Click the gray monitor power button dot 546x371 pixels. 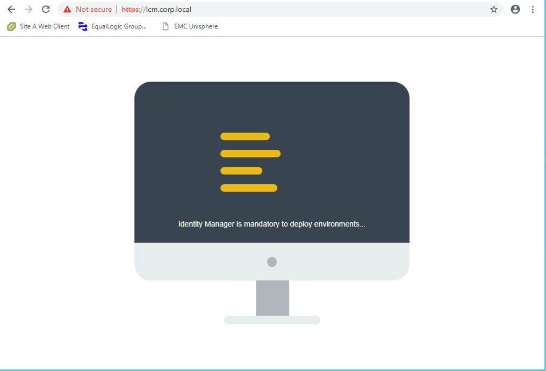point(272,262)
